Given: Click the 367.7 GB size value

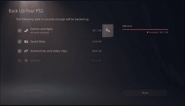Looking at the screenshot, I should click(97, 30).
